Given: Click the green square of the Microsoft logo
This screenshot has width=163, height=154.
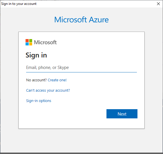Looking at the screenshot, I should 30,41.
